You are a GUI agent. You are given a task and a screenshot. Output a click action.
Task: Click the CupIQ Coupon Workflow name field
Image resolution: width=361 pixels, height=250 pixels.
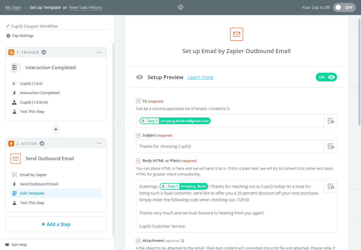[x=57, y=26]
